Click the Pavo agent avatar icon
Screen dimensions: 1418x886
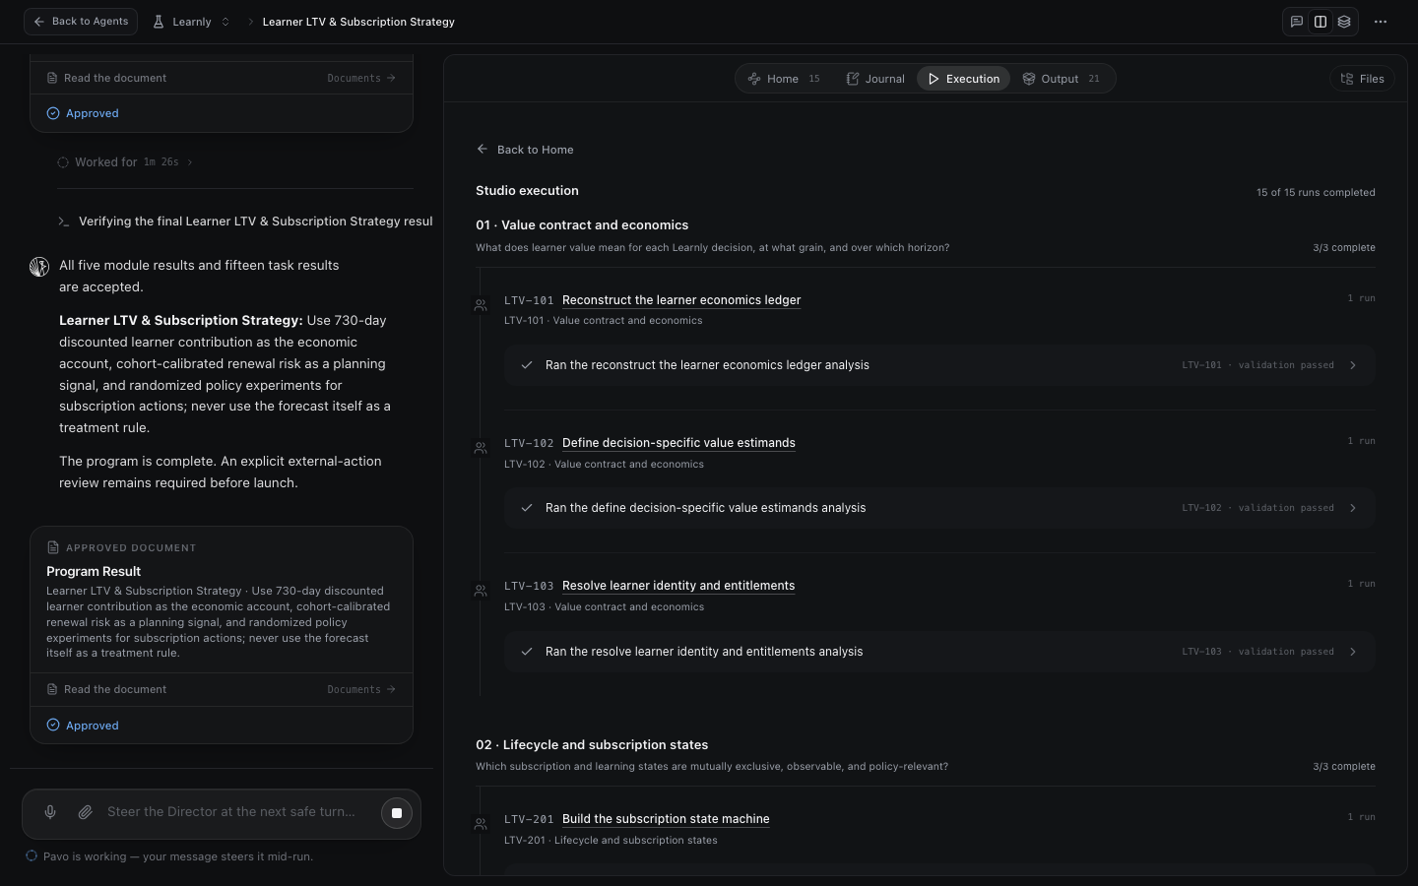(x=39, y=267)
